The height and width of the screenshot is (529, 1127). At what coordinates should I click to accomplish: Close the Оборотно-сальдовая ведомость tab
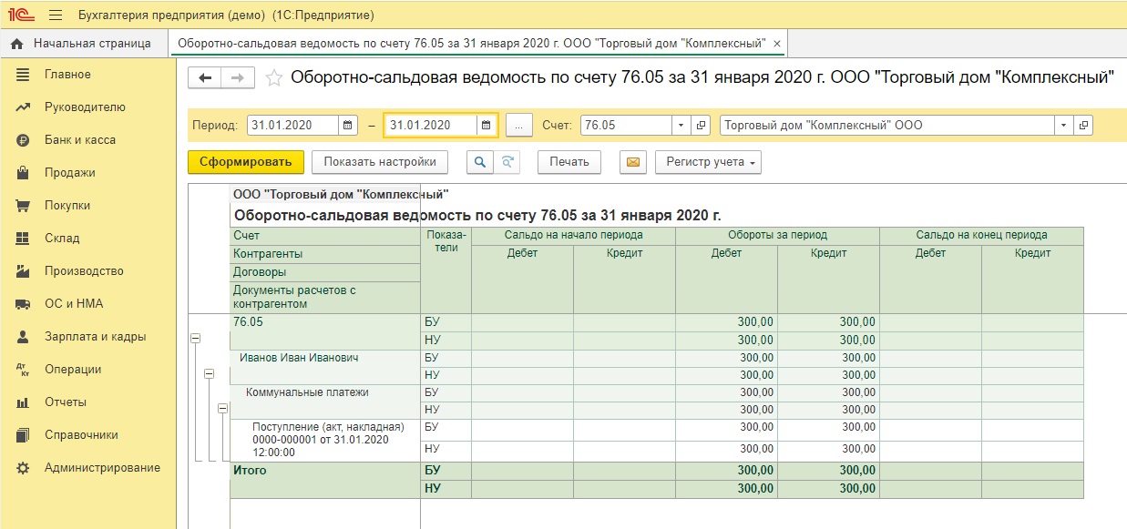(776, 44)
